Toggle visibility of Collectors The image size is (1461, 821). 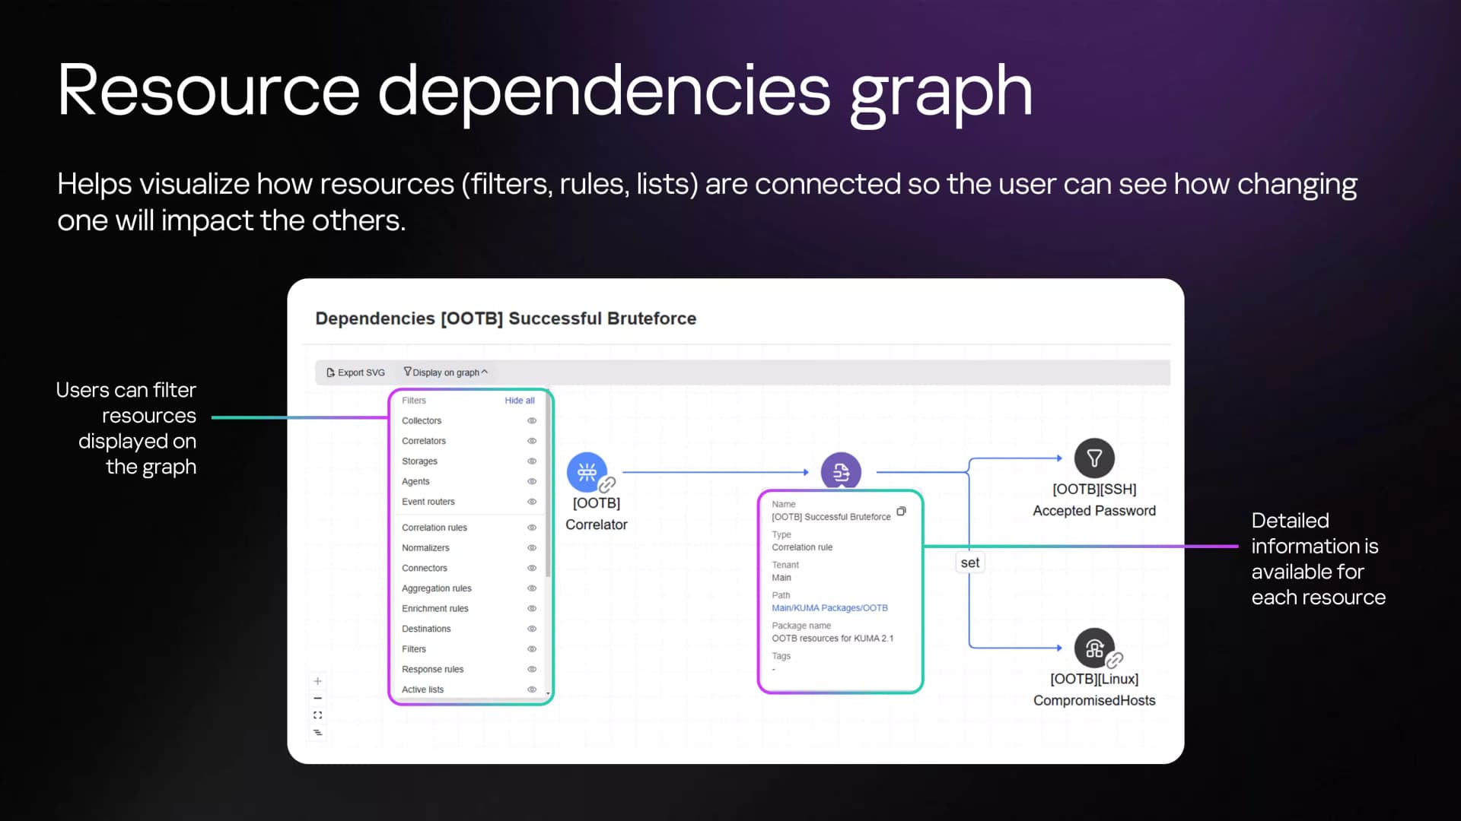click(532, 421)
